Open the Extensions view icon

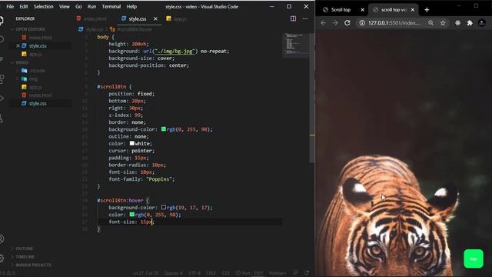pos(2,78)
